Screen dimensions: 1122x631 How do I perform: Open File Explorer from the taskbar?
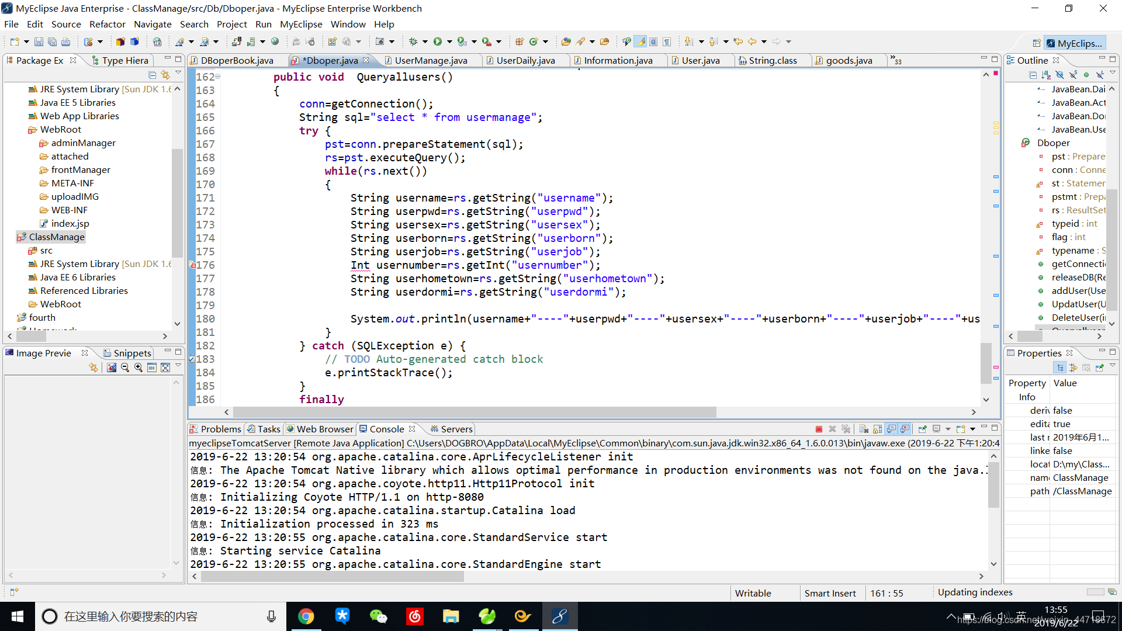click(x=451, y=616)
